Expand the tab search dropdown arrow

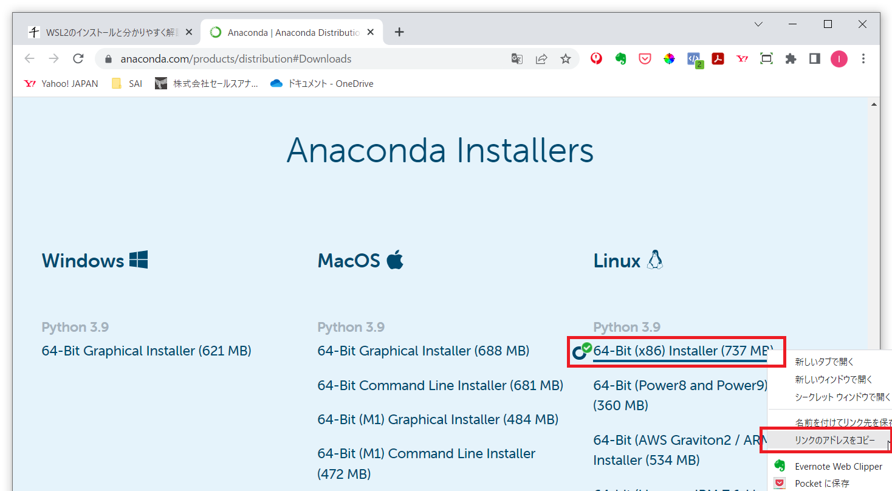pos(758,24)
